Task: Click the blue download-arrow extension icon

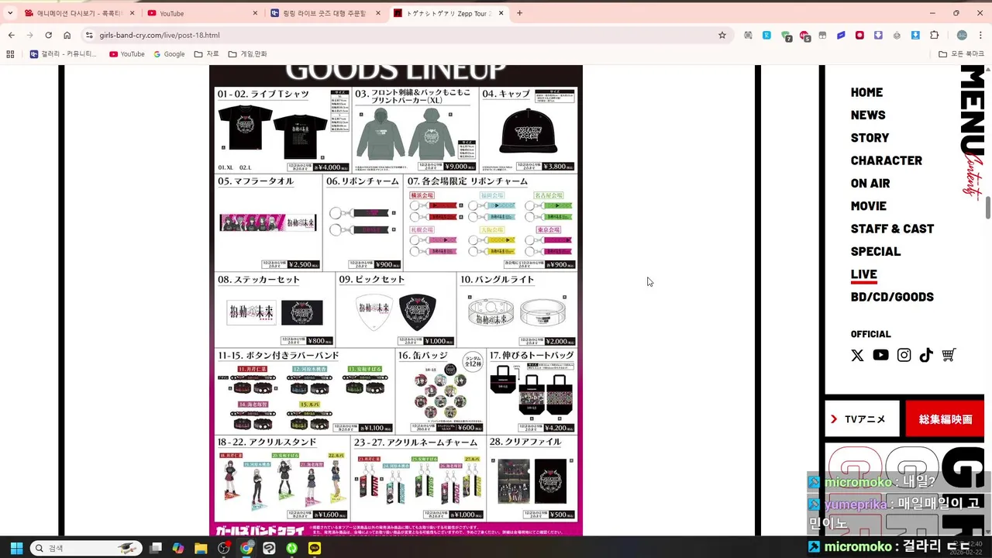Action: pos(916,35)
